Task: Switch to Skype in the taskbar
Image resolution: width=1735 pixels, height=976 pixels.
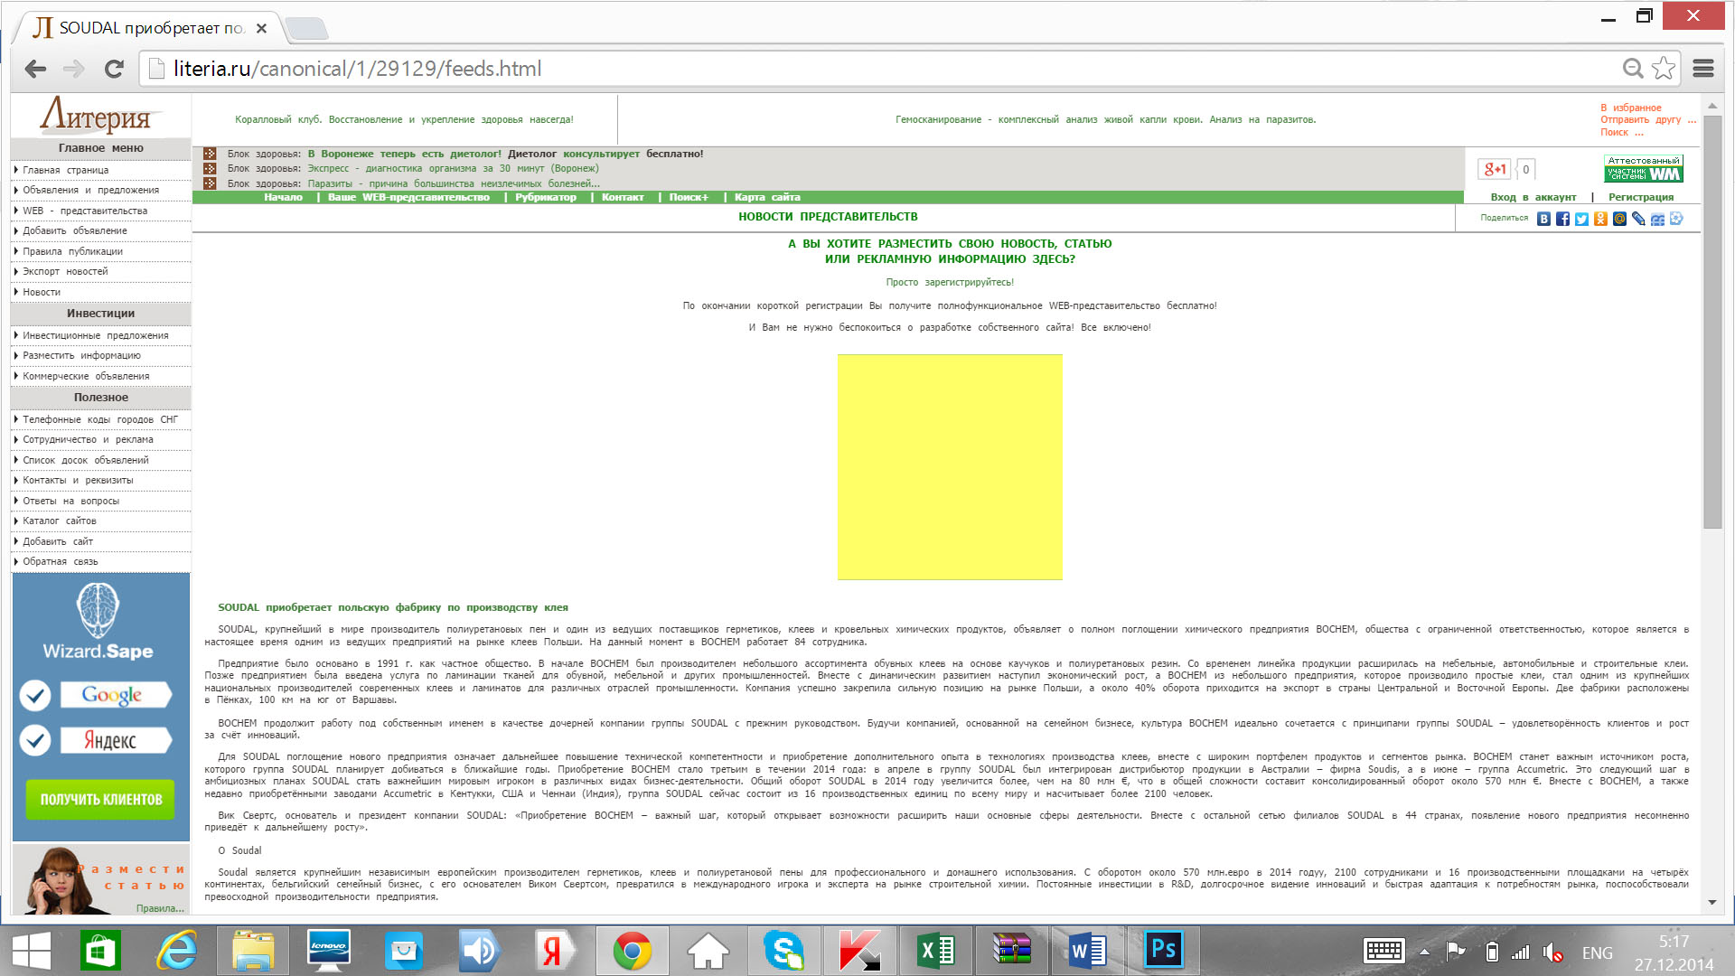Action: 784,951
